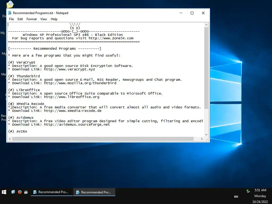Click the Notepad icon in the title bar

[x=10, y=13]
